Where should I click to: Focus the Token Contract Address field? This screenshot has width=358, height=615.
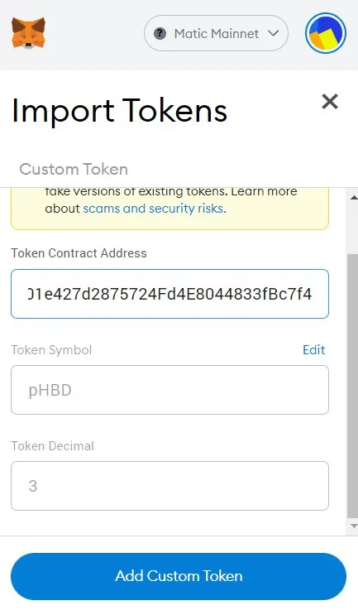(x=169, y=294)
